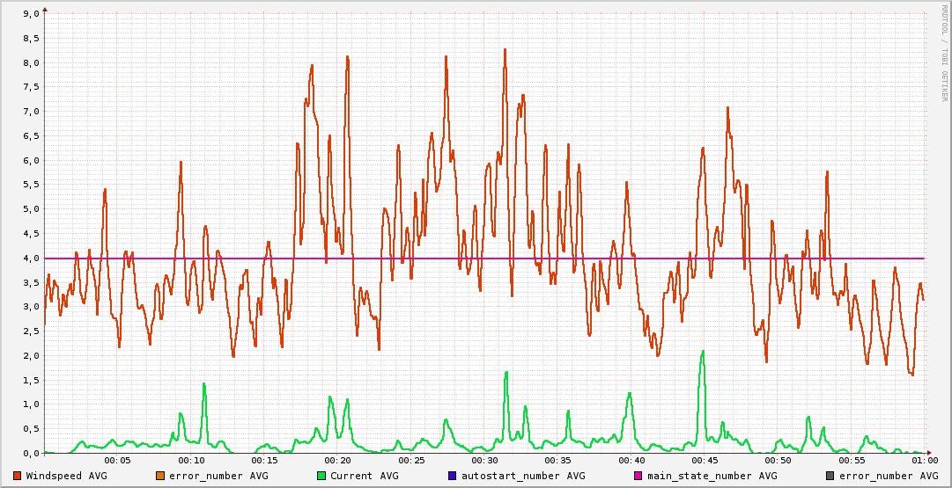Select the main_state_number AVG legend label

tap(712, 476)
